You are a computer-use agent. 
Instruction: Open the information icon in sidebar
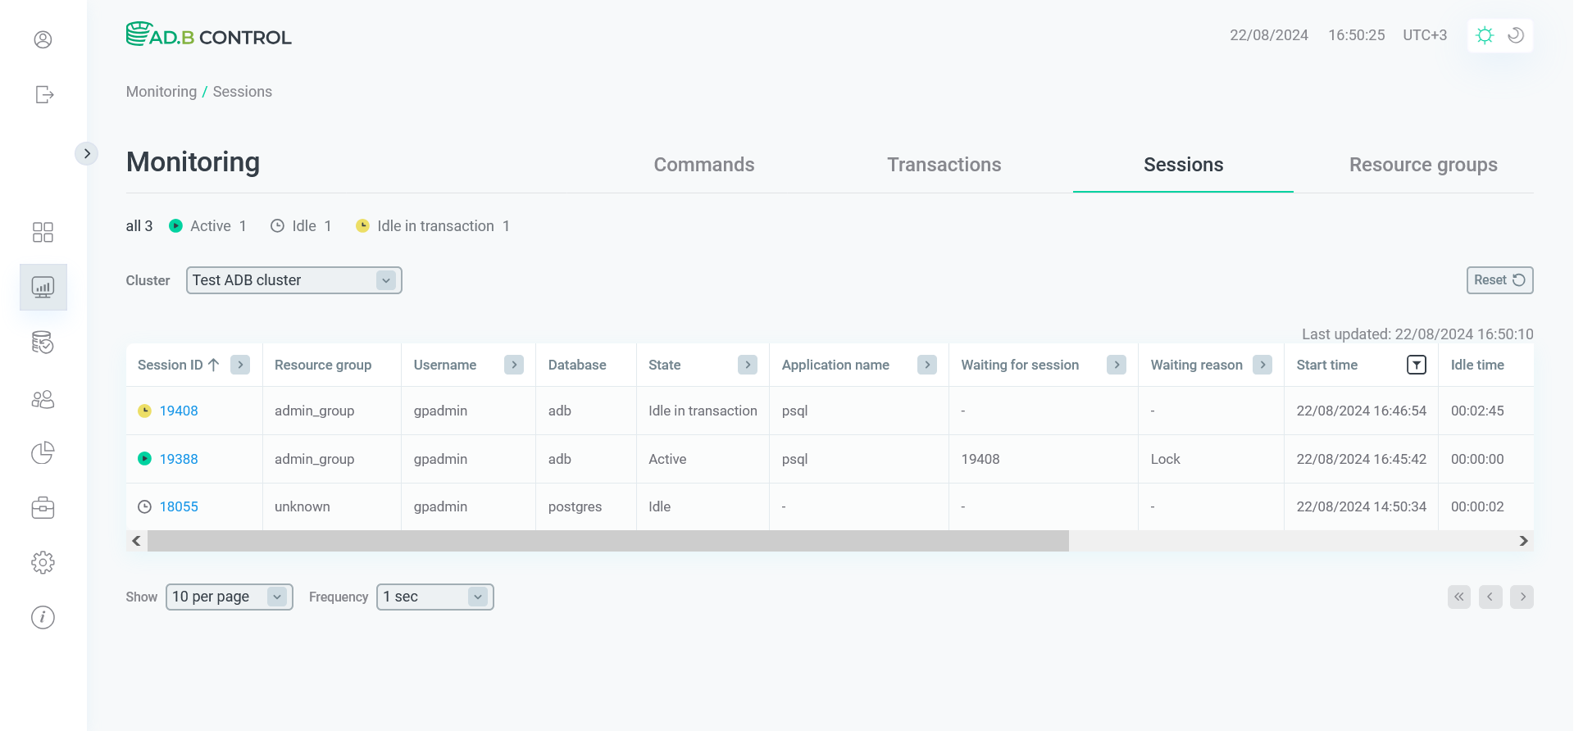click(43, 617)
